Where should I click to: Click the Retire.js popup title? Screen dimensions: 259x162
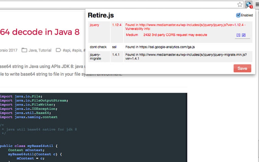coord(101,15)
